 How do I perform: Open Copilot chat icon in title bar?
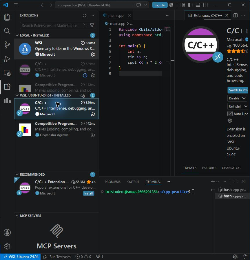click(139, 5)
